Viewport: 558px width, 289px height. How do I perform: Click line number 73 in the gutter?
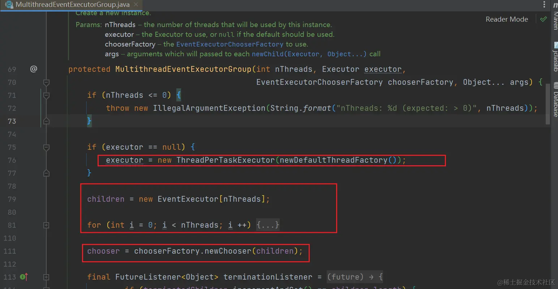[x=12, y=121]
